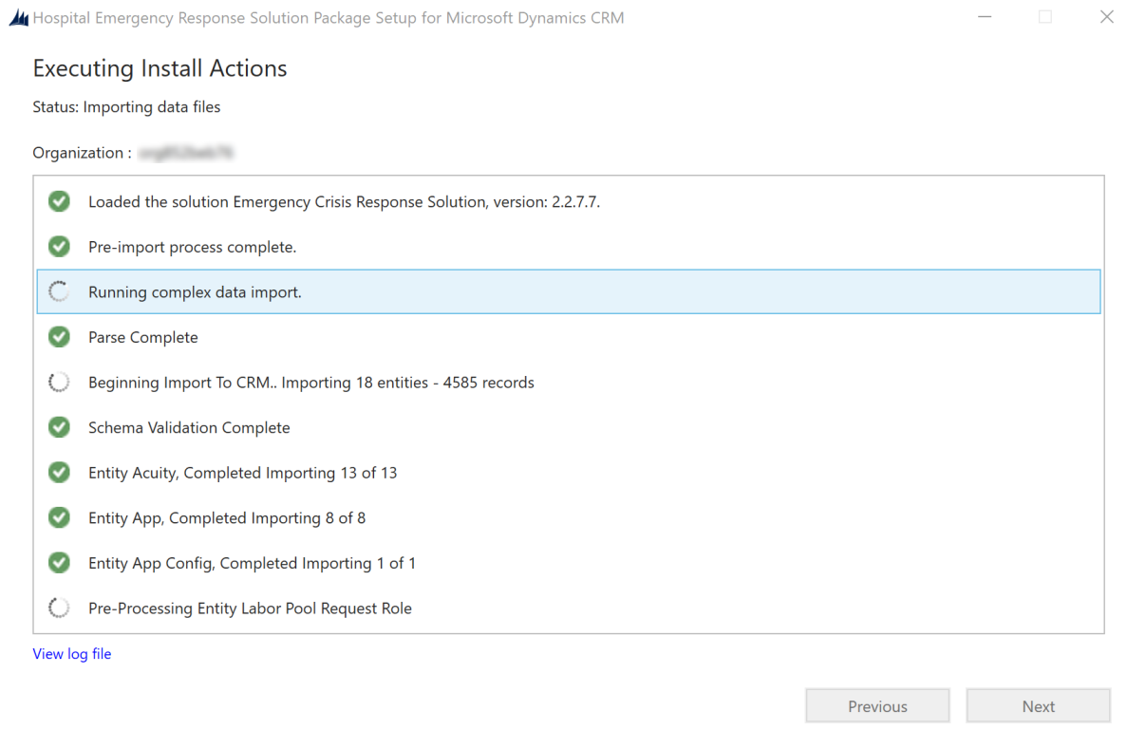Click 'Status: Importing data files' text
1127x730 pixels.
[x=126, y=107]
